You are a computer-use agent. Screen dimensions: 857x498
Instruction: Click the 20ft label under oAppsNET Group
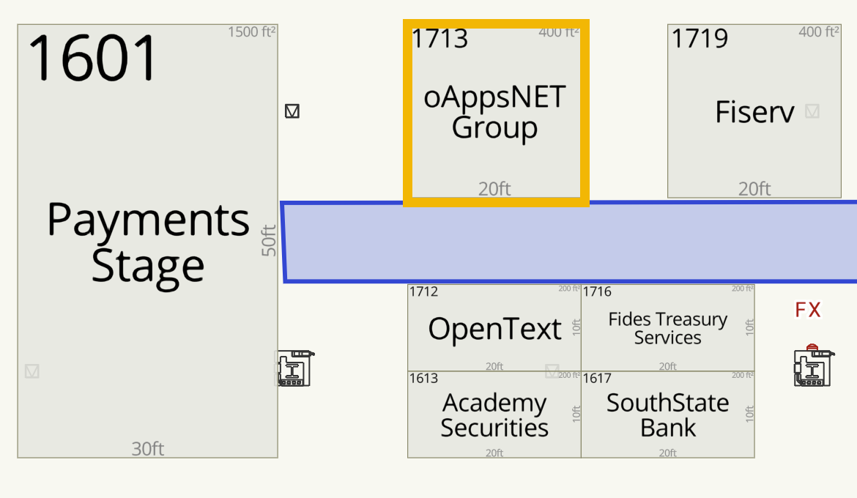494,189
